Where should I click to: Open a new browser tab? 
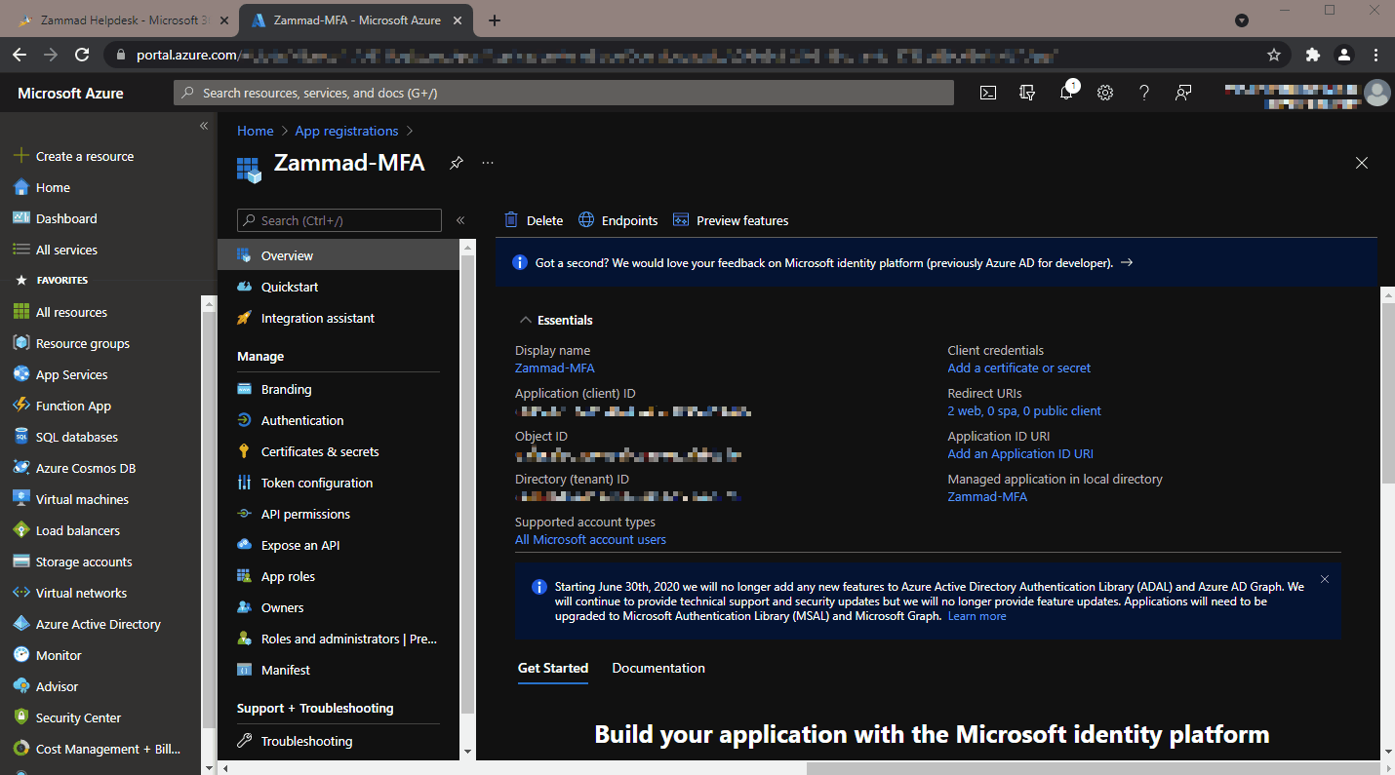pyautogui.click(x=495, y=20)
